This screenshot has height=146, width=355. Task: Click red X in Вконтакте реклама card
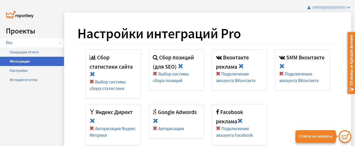(x=218, y=74)
